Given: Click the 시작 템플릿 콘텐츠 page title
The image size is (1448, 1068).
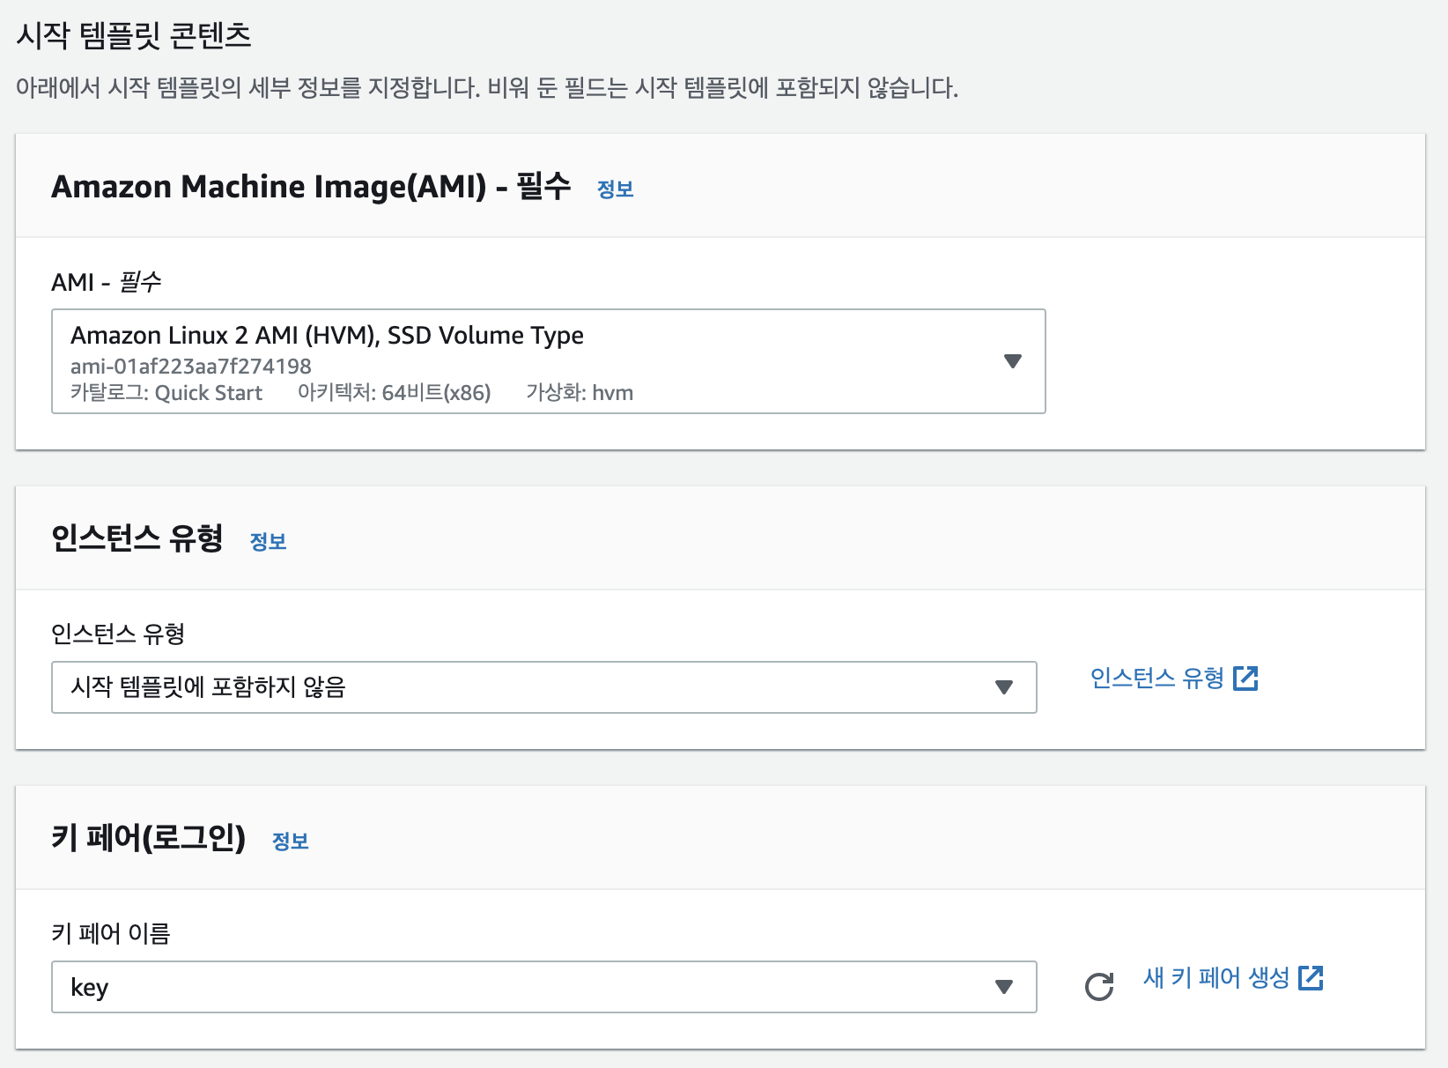Looking at the screenshot, I should point(134,35).
